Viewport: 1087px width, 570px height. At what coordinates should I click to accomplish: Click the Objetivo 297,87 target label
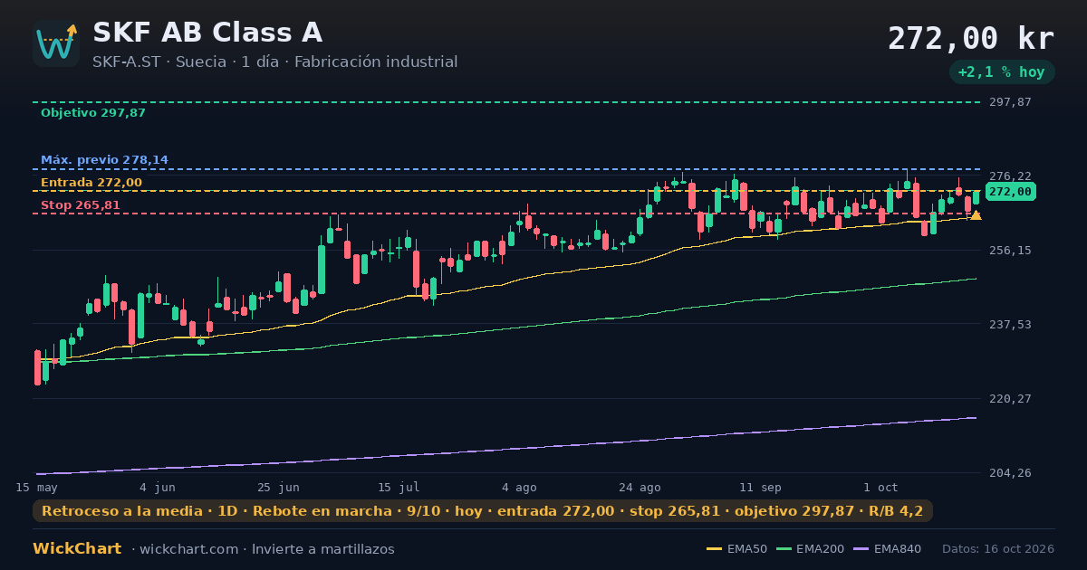click(x=93, y=113)
